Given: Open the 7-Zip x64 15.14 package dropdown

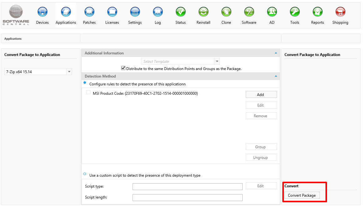Looking at the screenshot, I should tap(69, 72).
